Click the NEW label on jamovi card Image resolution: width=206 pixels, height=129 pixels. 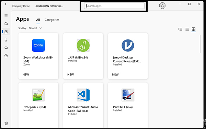coord(115,74)
